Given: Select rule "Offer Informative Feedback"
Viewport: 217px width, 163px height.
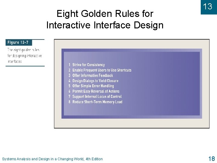Looking at the screenshot, I should click(93, 75).
